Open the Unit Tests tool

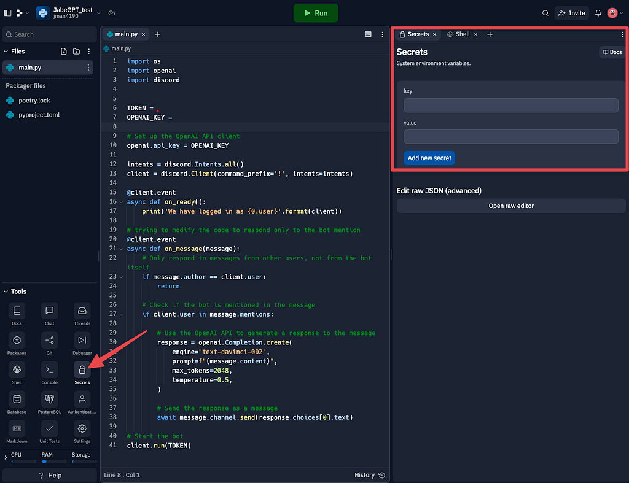pyautogui.click(x=49, y=428)
